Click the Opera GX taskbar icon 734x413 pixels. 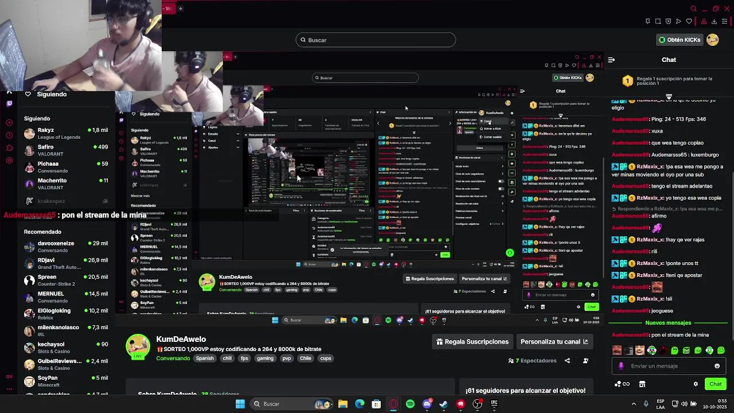pyautogui.click(x=393, y=404)
